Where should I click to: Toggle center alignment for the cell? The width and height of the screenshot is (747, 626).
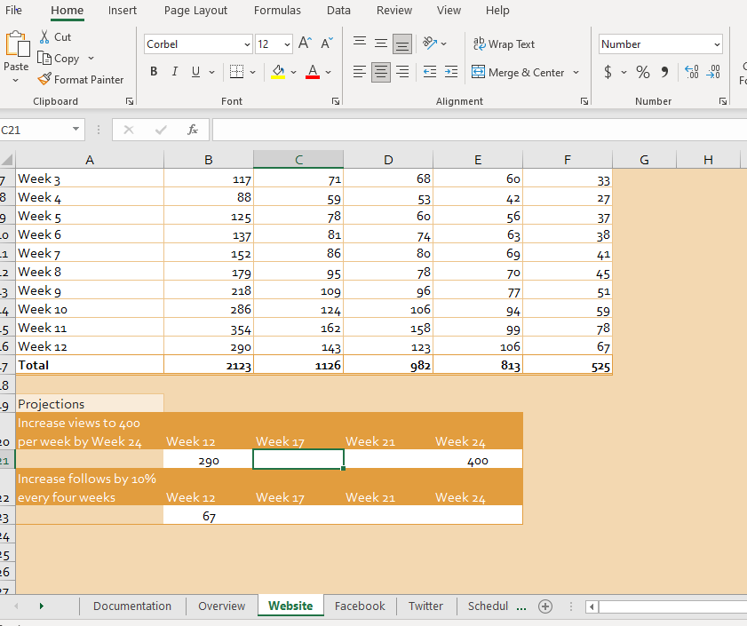coord(380,72)
